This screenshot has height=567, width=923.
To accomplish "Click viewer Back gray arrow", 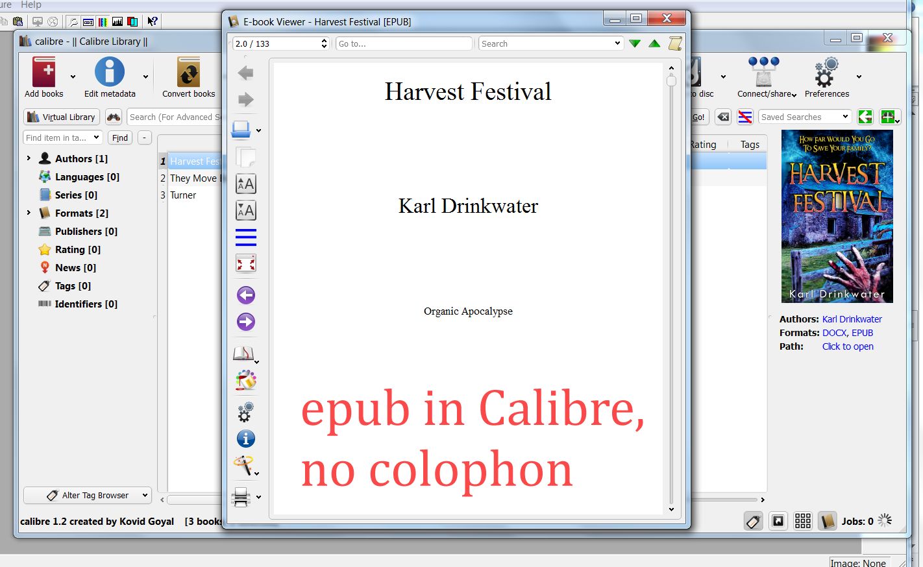I will tap(246, 73).
